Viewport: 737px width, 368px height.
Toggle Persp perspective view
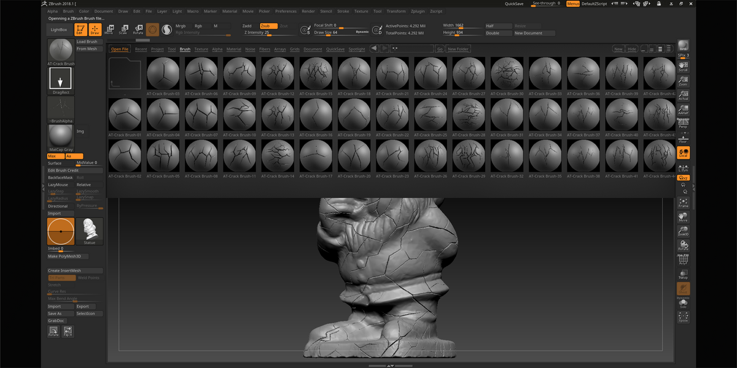click(683, 123)
